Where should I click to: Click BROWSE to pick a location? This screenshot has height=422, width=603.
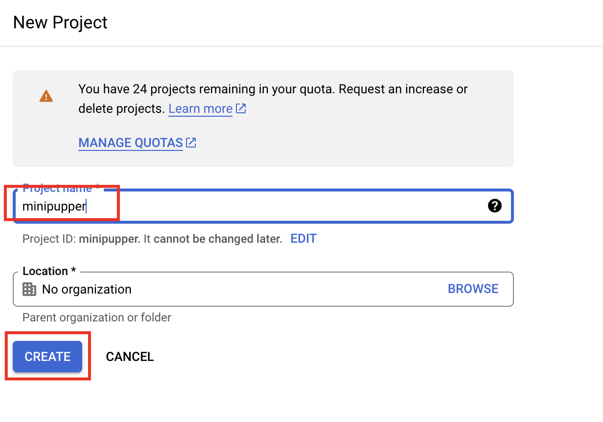[473, 289]
